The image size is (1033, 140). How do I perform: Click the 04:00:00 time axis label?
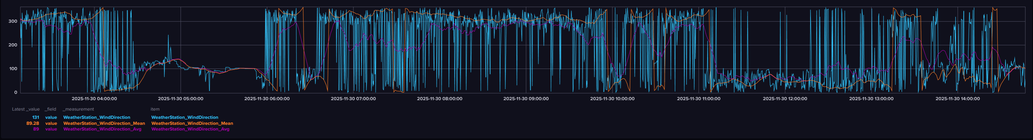(x=94, y=99)
